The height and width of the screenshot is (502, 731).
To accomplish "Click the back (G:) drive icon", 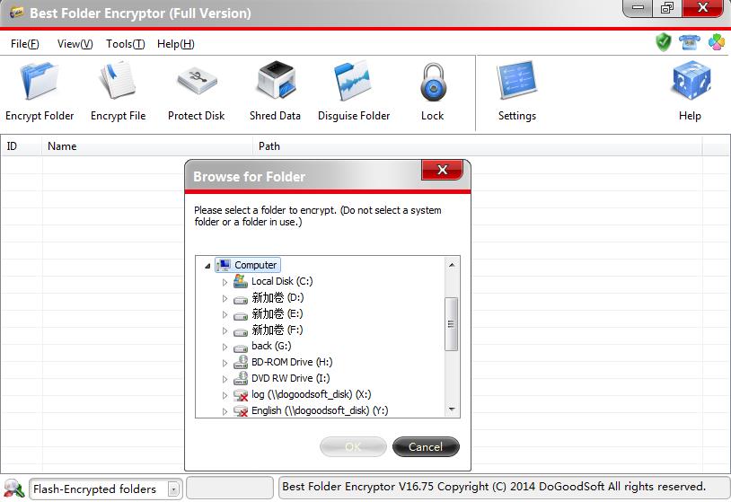I will pyautogui.click(x=241, y=348).
